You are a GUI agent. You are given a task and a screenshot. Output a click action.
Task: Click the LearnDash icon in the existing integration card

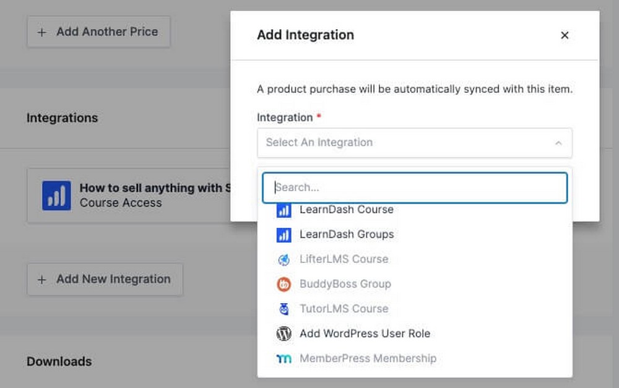(x=56, y=196)
